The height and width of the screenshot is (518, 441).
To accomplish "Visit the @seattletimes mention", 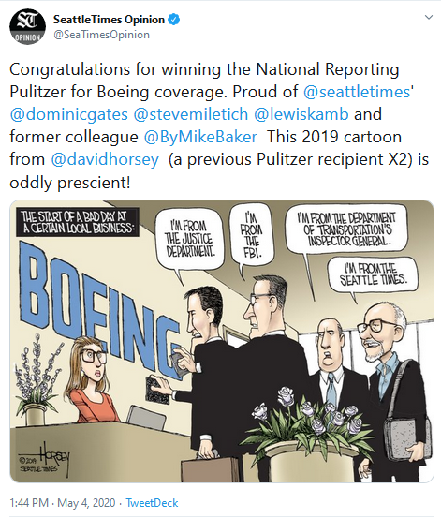I will click(x=357, y=92).
